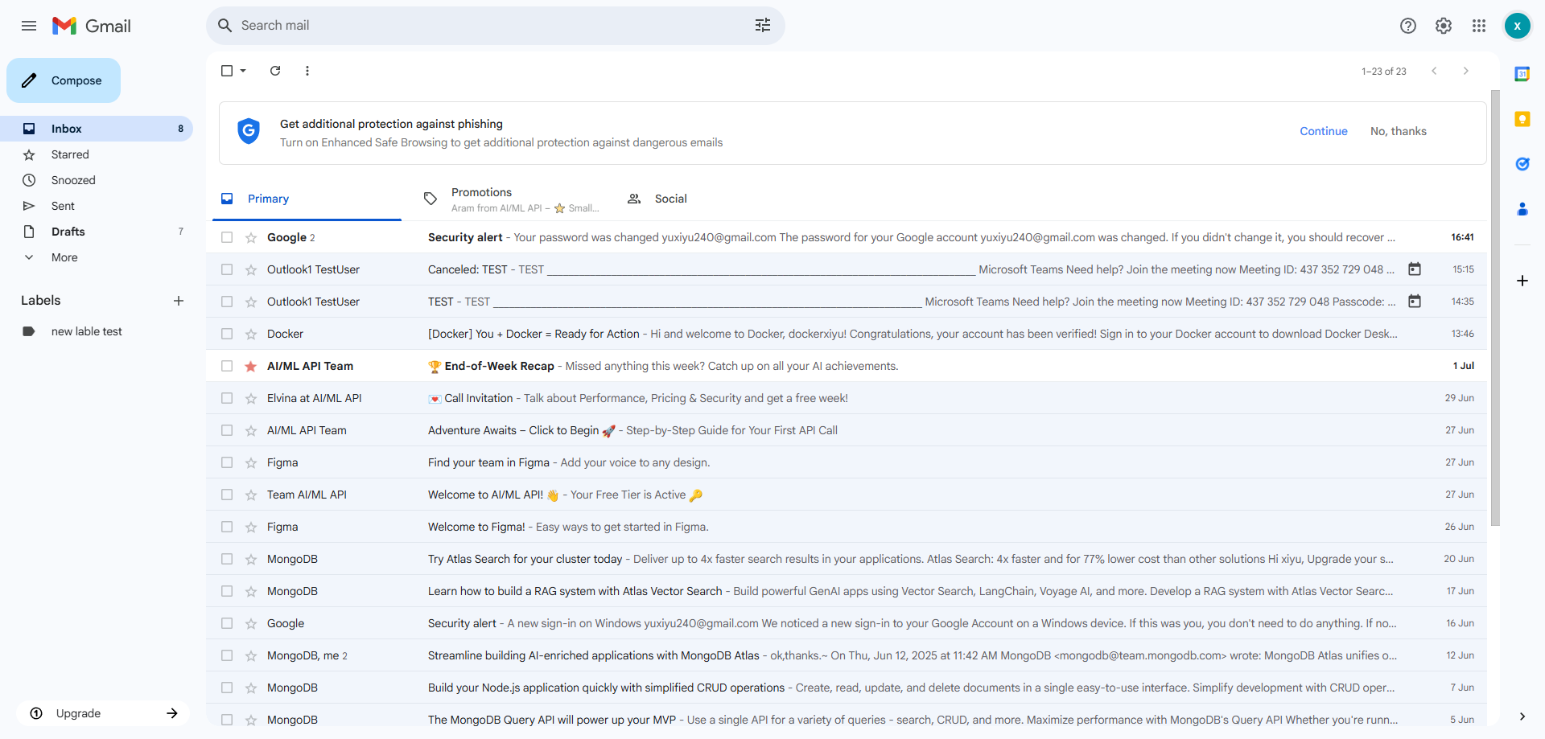Dismiss banner with No, thanks
This screenshot has width=1545, height=739.
(1399, 131)
